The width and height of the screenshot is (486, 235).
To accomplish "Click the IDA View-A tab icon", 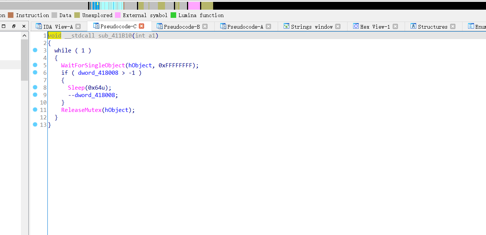I will [38, 26].
